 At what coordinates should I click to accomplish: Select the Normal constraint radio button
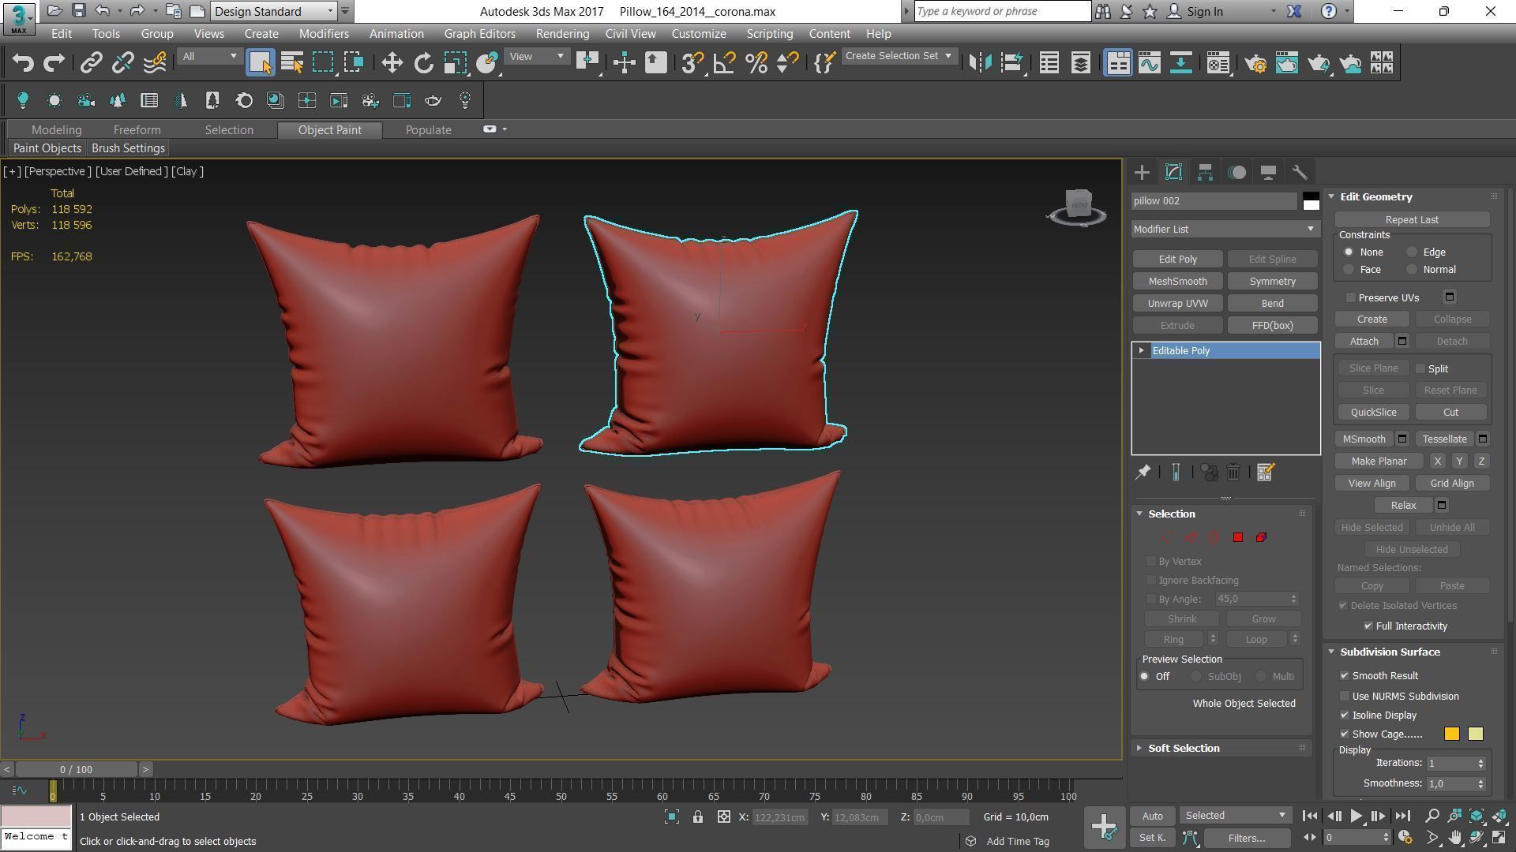tap(1412, 270)
